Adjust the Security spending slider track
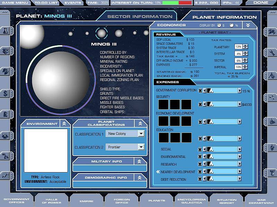 (222, 104)
